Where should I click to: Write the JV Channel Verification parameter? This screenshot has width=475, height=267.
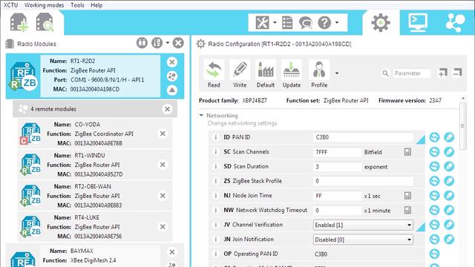pyautogui.click(x=449, y=225)
